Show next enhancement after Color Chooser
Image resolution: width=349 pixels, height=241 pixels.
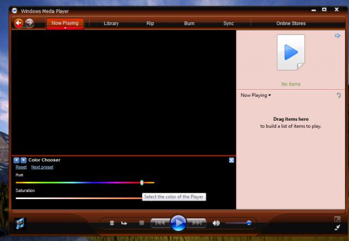(x=23, y=160)
